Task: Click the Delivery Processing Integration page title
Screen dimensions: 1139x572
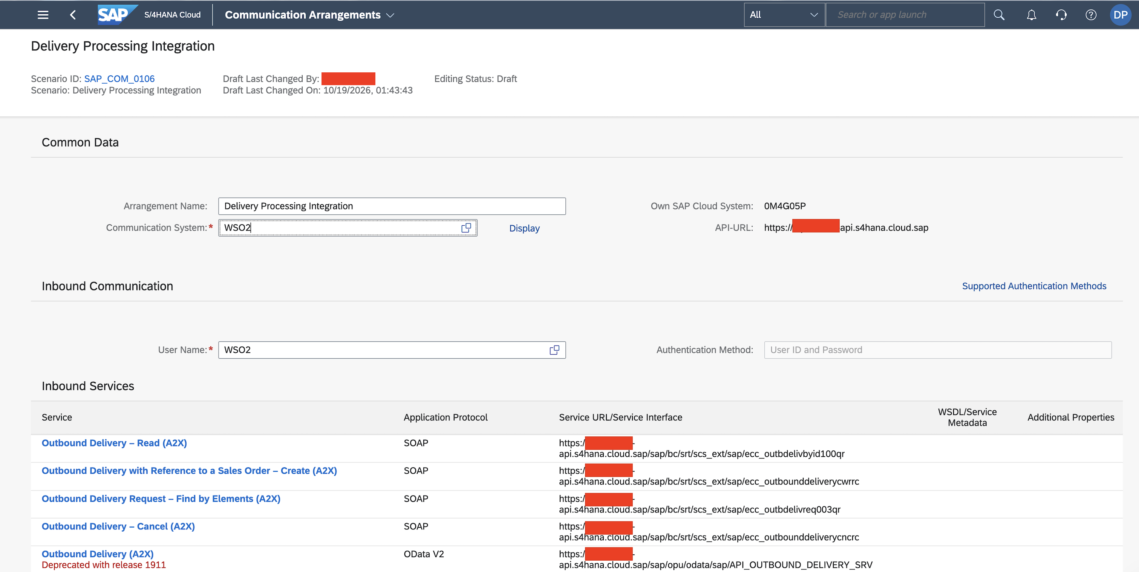Action: pos(122,46)
